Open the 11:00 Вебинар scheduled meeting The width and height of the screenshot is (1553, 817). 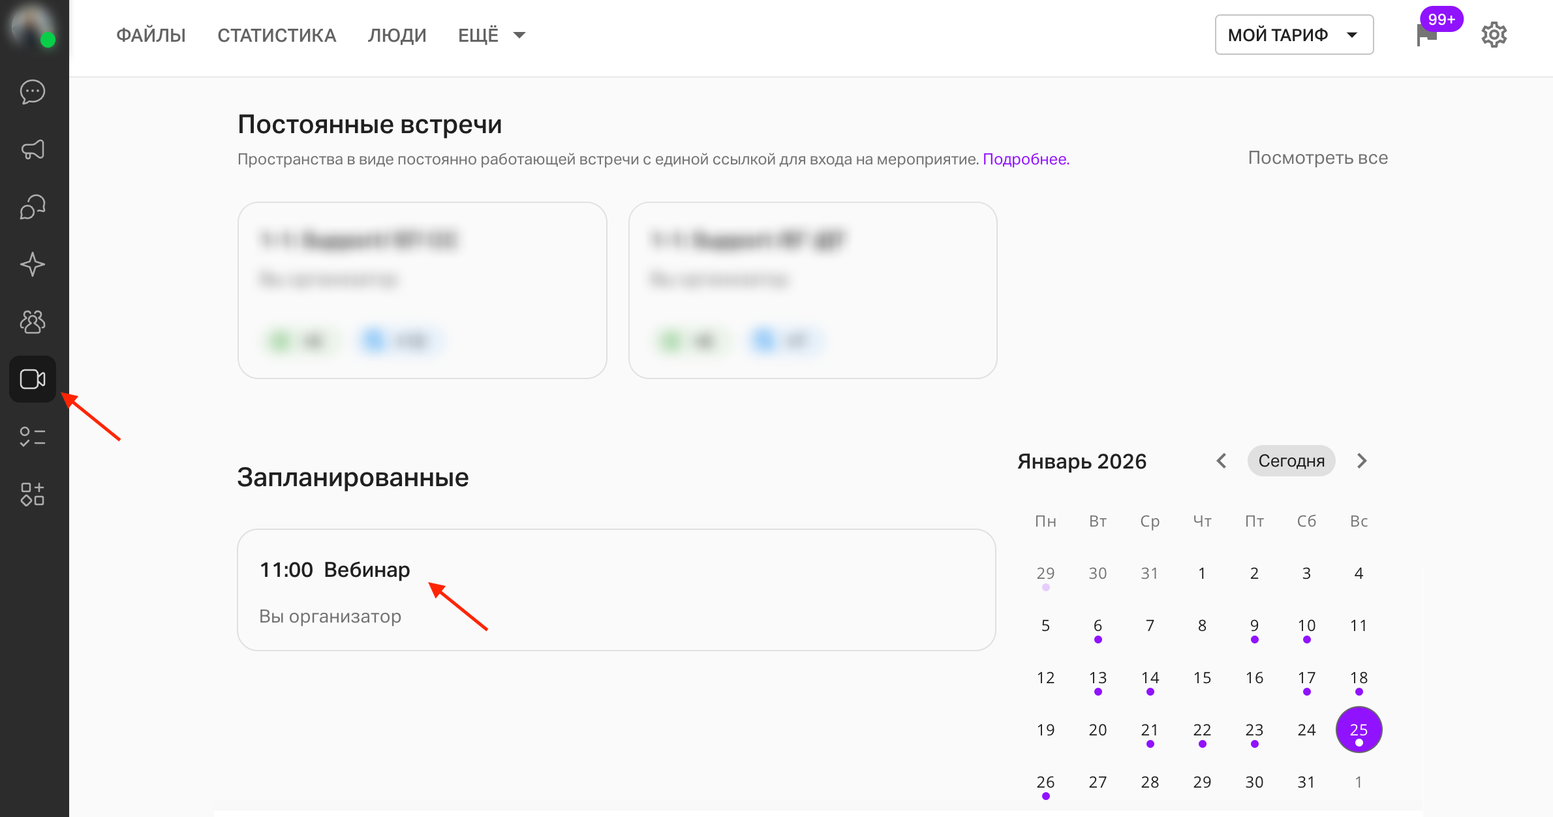616,590
